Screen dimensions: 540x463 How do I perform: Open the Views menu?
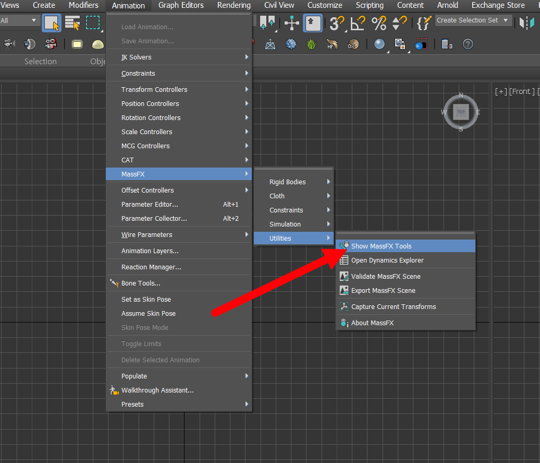click(9, 5)
